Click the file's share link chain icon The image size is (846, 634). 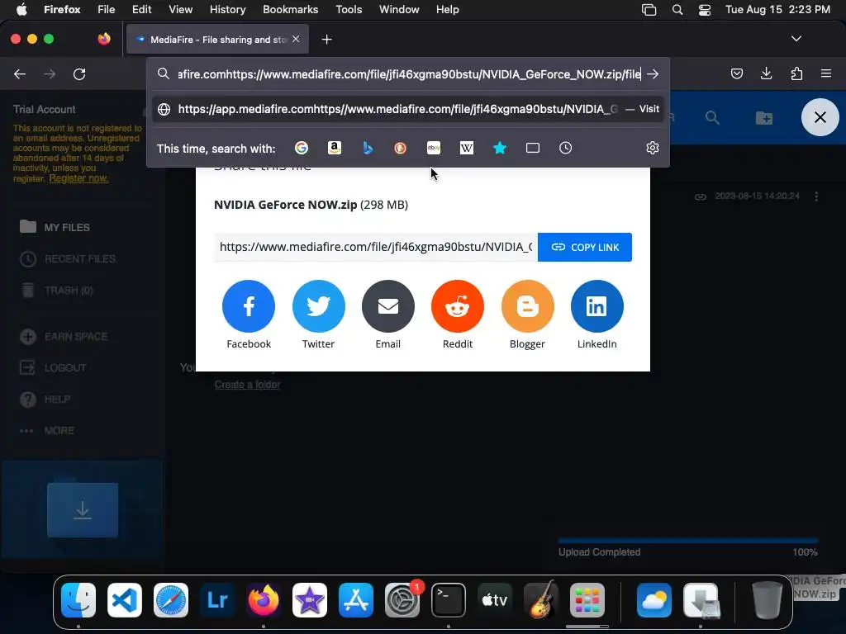pos(701,196)
